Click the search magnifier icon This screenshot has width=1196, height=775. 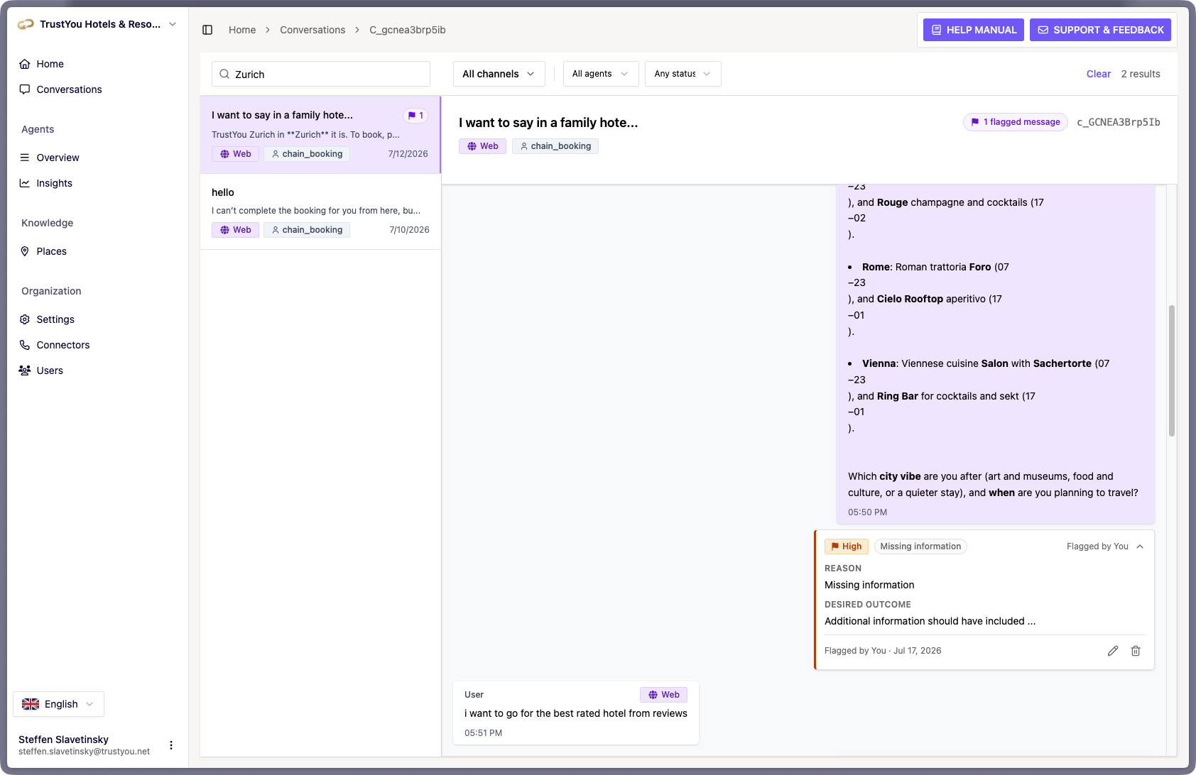point(224,74)
